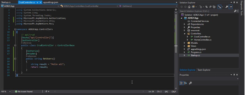
Task: Click the Pending Changes Filter clock icon
Action: click(x=201, y=7)
